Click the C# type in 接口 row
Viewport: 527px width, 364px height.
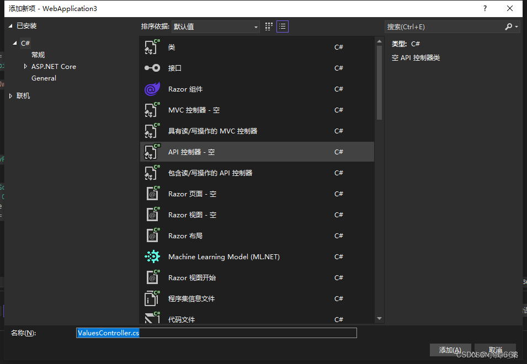pyautogui.click(x=339, y=68)
